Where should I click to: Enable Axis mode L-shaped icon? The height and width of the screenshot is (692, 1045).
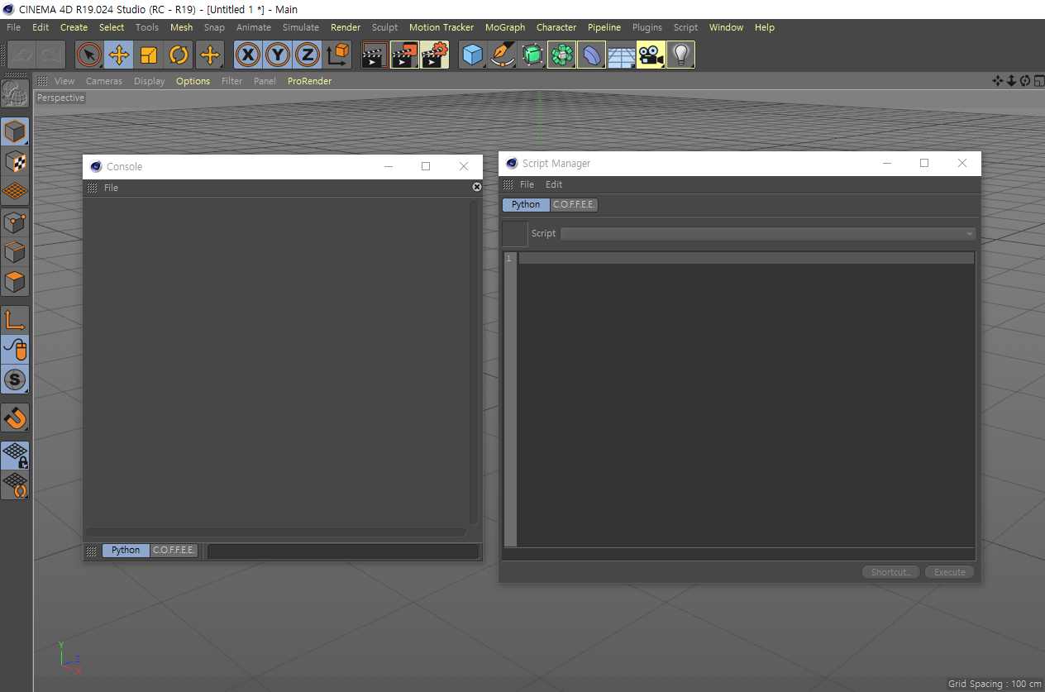15,320
